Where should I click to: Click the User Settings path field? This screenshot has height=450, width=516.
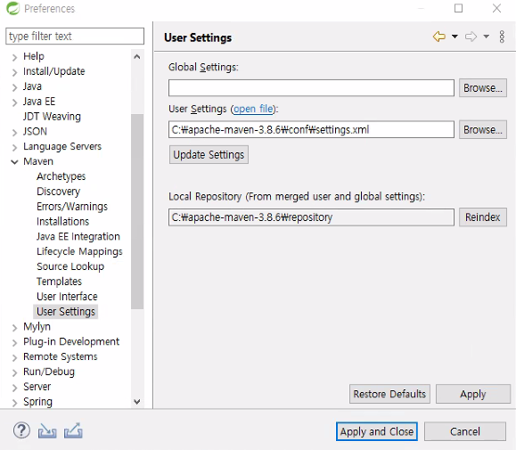click(x=311, y=129)
